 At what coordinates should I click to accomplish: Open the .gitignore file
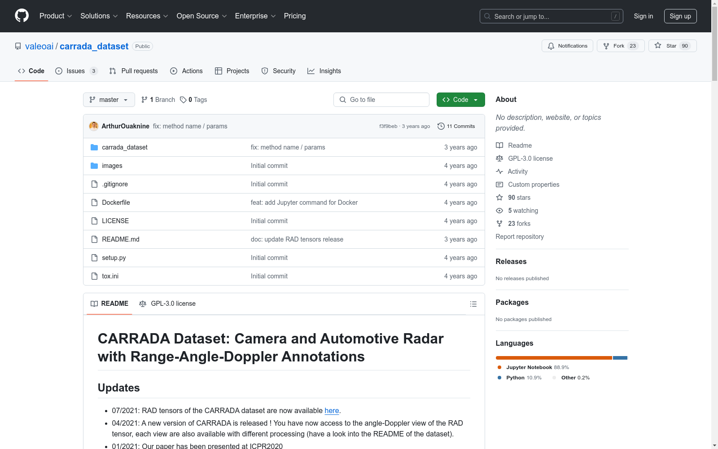point(115,184)
